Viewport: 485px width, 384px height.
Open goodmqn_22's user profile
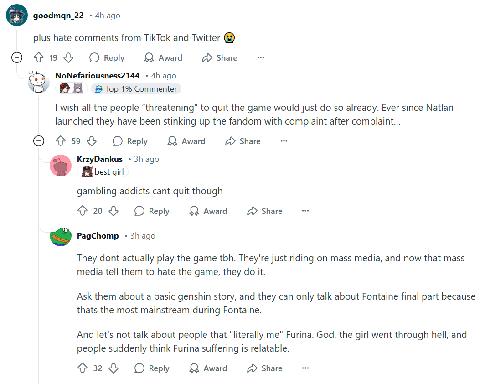58,16
